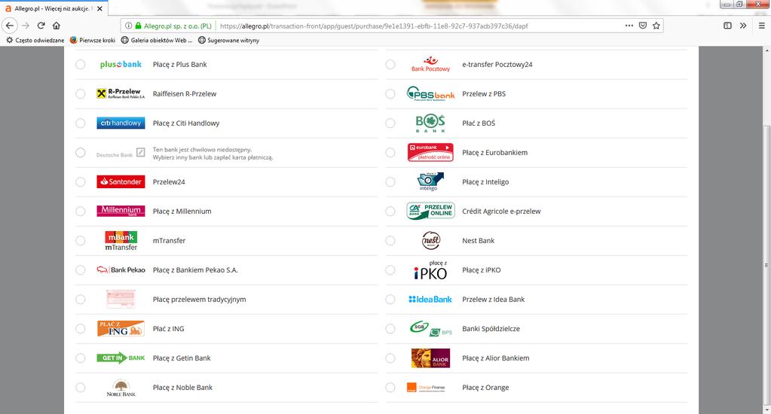The image size is (771, 414).
Task: Reload the page with the refresh icon
Action: point(41,26)
